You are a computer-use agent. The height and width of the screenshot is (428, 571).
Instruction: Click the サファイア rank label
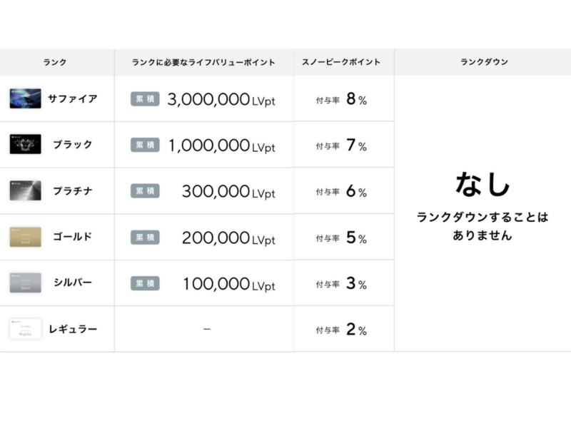tap(73, 98)
